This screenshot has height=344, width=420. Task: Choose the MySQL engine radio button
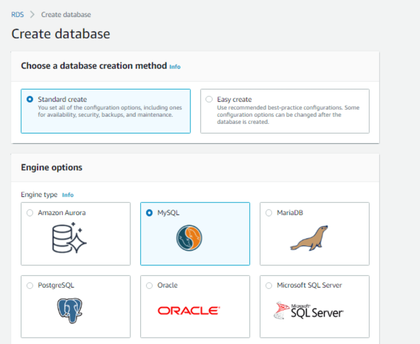click(x=149, y=213)
